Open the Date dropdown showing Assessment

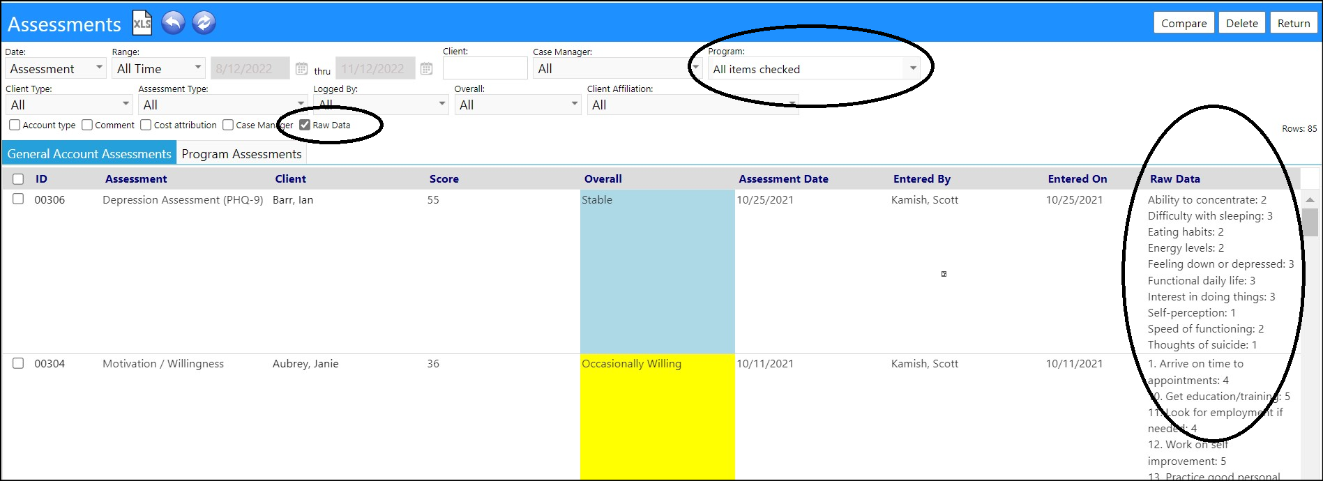(x=55, y=68)
